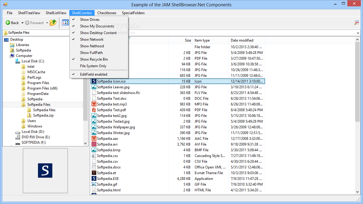
Task: Click the Back arrow icon
Action: pos(8,23)
